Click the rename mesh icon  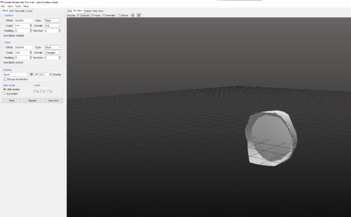point(41,74)
